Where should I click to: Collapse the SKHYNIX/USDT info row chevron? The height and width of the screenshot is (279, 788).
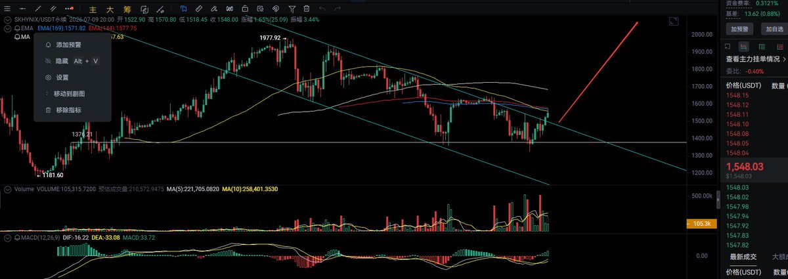8,20
